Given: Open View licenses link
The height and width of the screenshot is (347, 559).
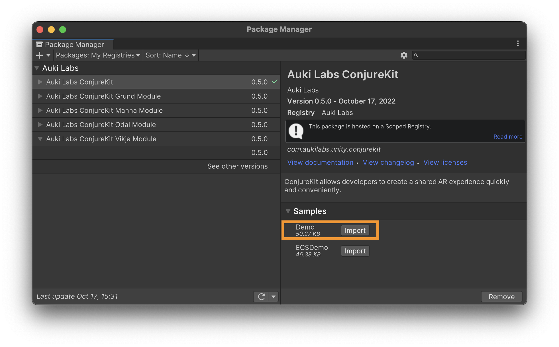Looking at the screenshot, I should pyautogui.click(x=445, y=162).
